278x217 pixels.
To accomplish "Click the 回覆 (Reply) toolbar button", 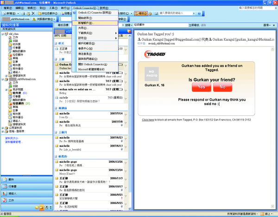I will [66, 13].
